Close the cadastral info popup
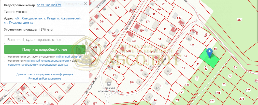Viewport: 258px width, 105px height. [x=85, y=4]
